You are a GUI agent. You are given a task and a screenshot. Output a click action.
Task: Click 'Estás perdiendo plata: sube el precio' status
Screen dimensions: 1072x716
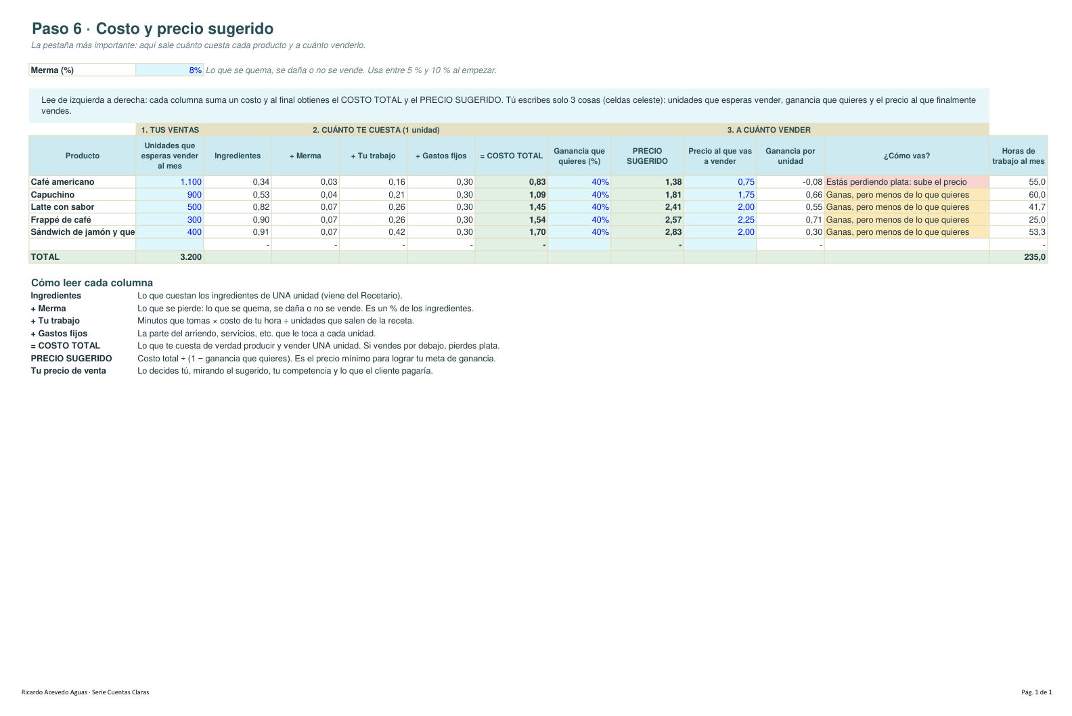(907, 182)
